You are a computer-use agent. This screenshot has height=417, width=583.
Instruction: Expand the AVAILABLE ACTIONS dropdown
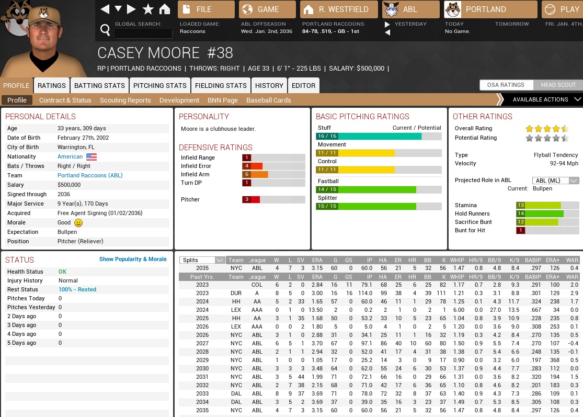pos(544,99)
